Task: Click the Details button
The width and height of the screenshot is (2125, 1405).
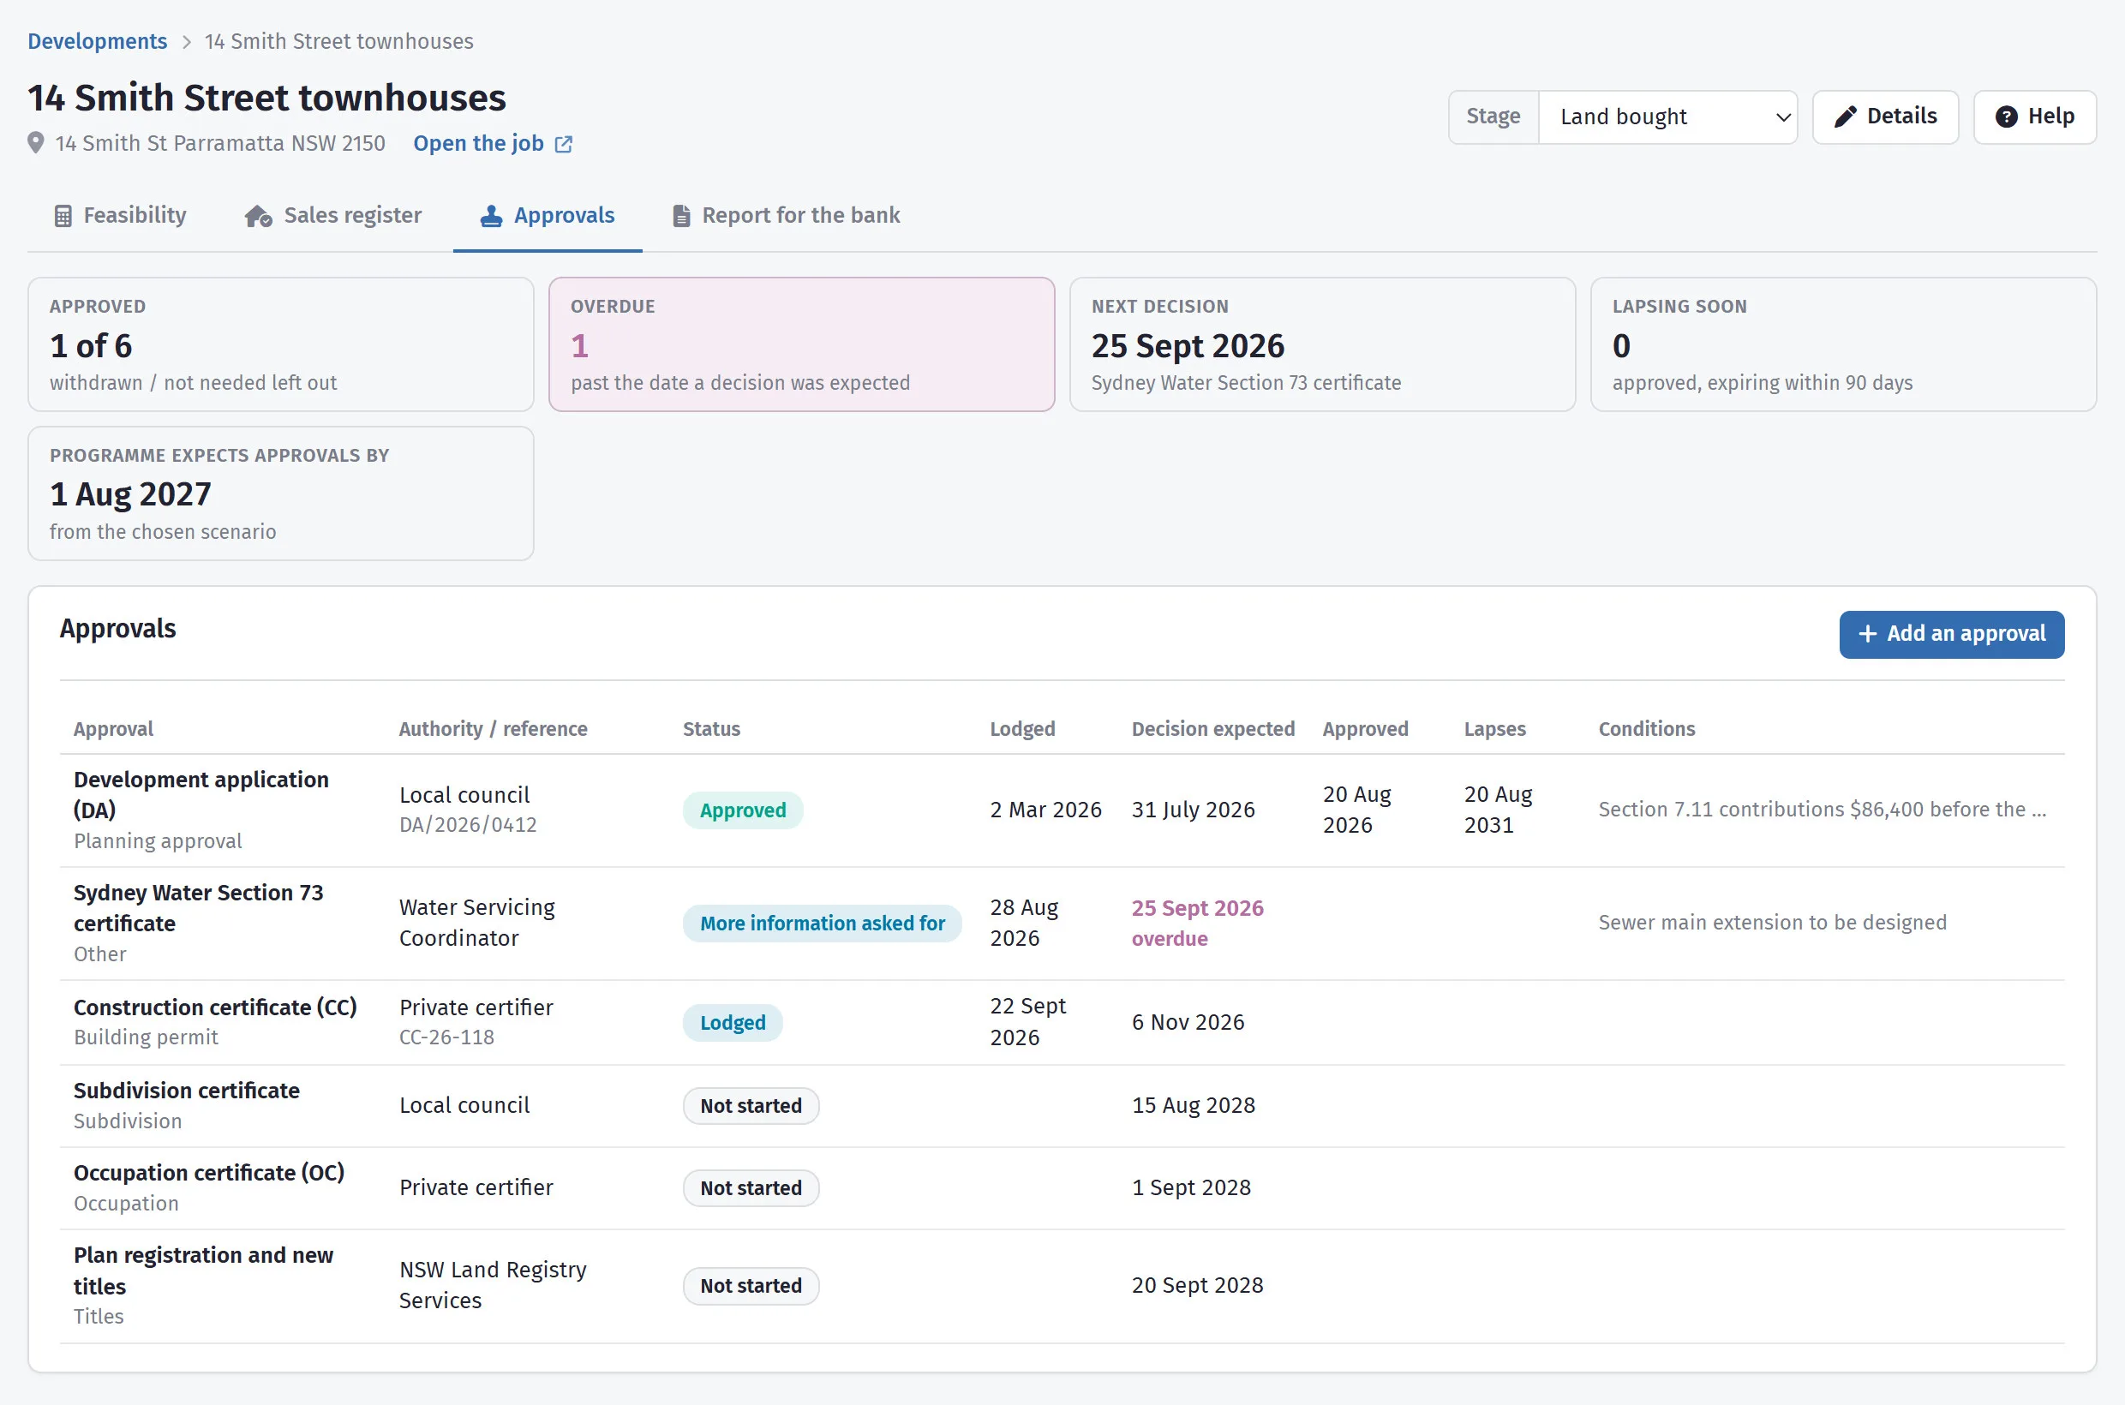Action: click(1885, 117)
